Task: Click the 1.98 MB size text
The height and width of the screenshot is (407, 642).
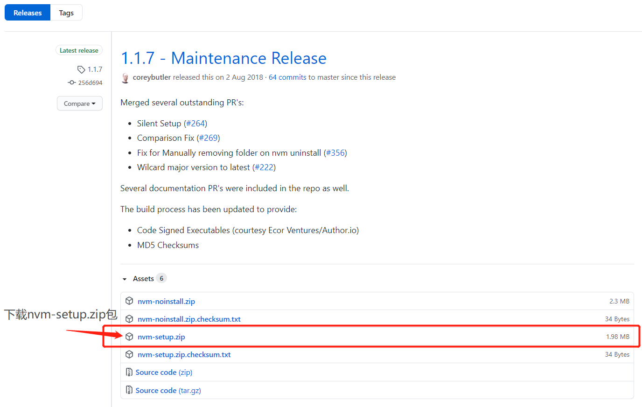Action: point(618,337)
